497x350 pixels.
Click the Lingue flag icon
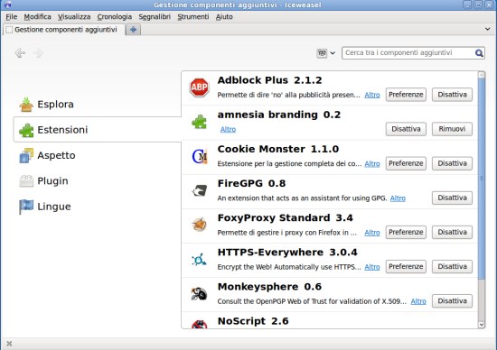[26, 207]
